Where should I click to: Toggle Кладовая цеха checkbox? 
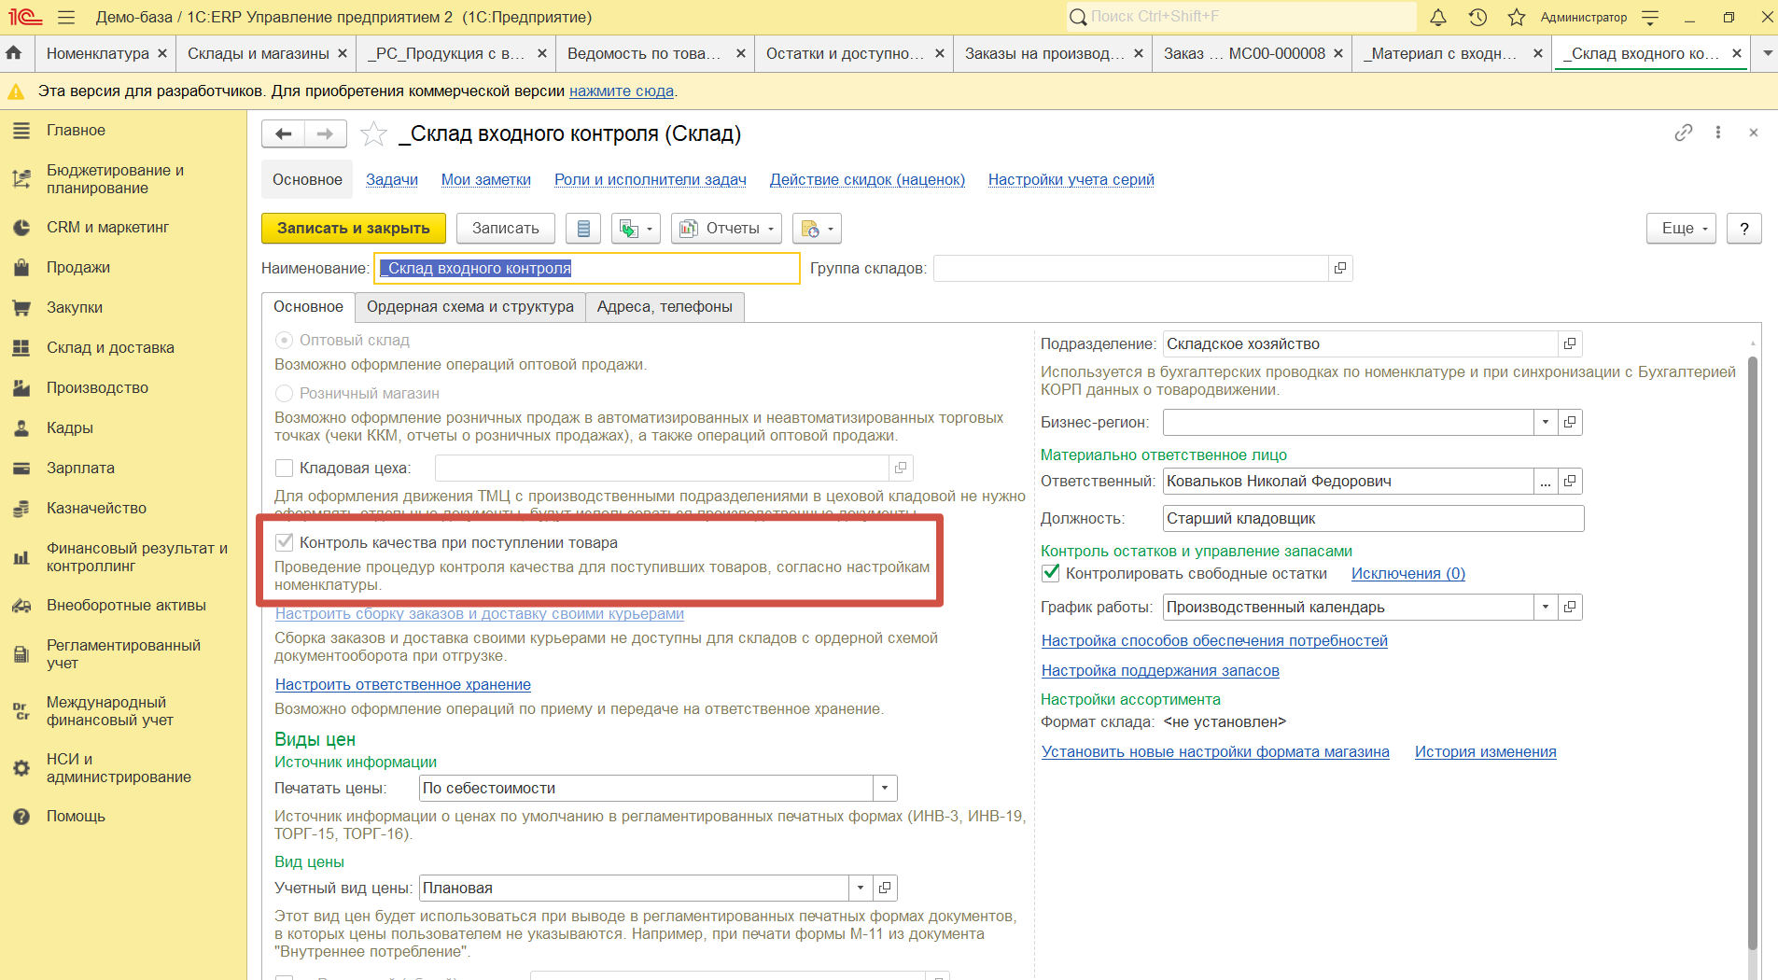click(285, 468)
